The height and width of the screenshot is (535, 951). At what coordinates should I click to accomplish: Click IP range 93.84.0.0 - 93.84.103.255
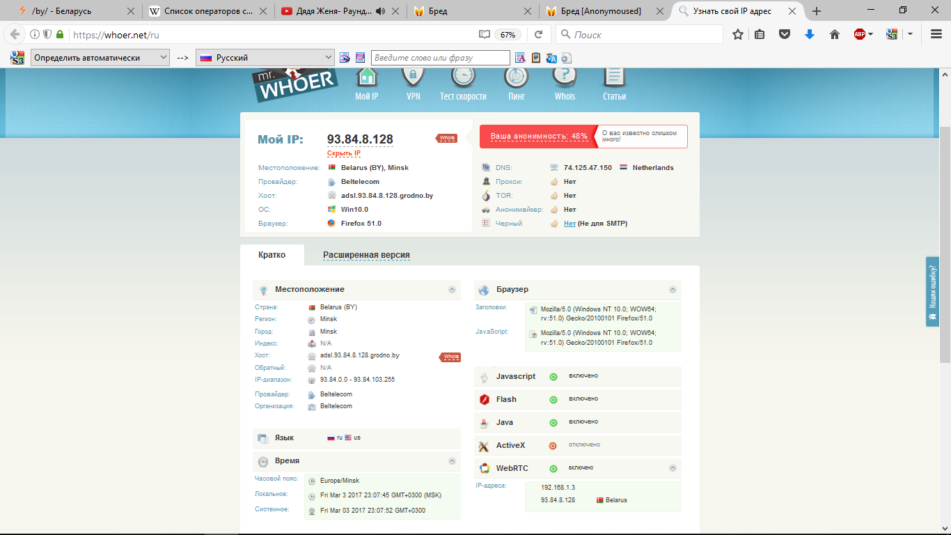[x=357, y=380]
